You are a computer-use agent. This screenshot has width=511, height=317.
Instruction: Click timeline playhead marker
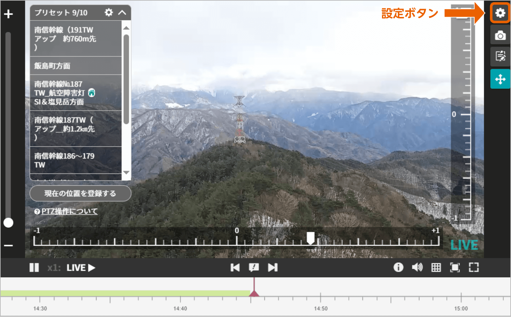254,293
